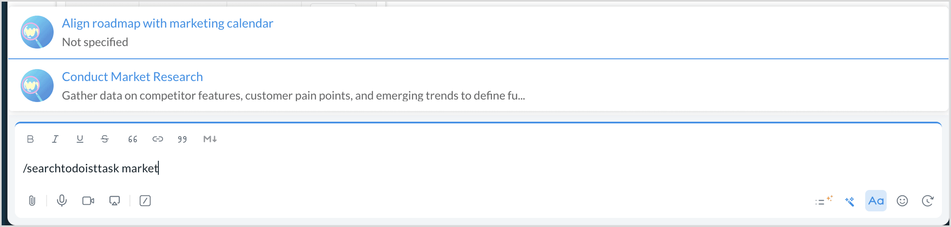This screenshot has width=951, height=227.
Task: Select Align roadmap with marketing calendar result
Action: [167, 23]
